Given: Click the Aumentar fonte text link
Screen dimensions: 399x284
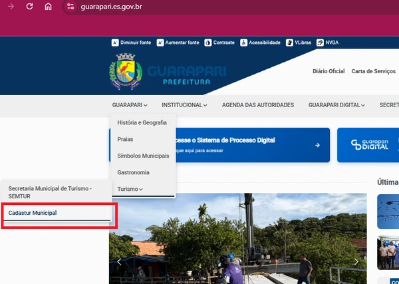Looking at the screenshot, I should (x=182, y=43).
